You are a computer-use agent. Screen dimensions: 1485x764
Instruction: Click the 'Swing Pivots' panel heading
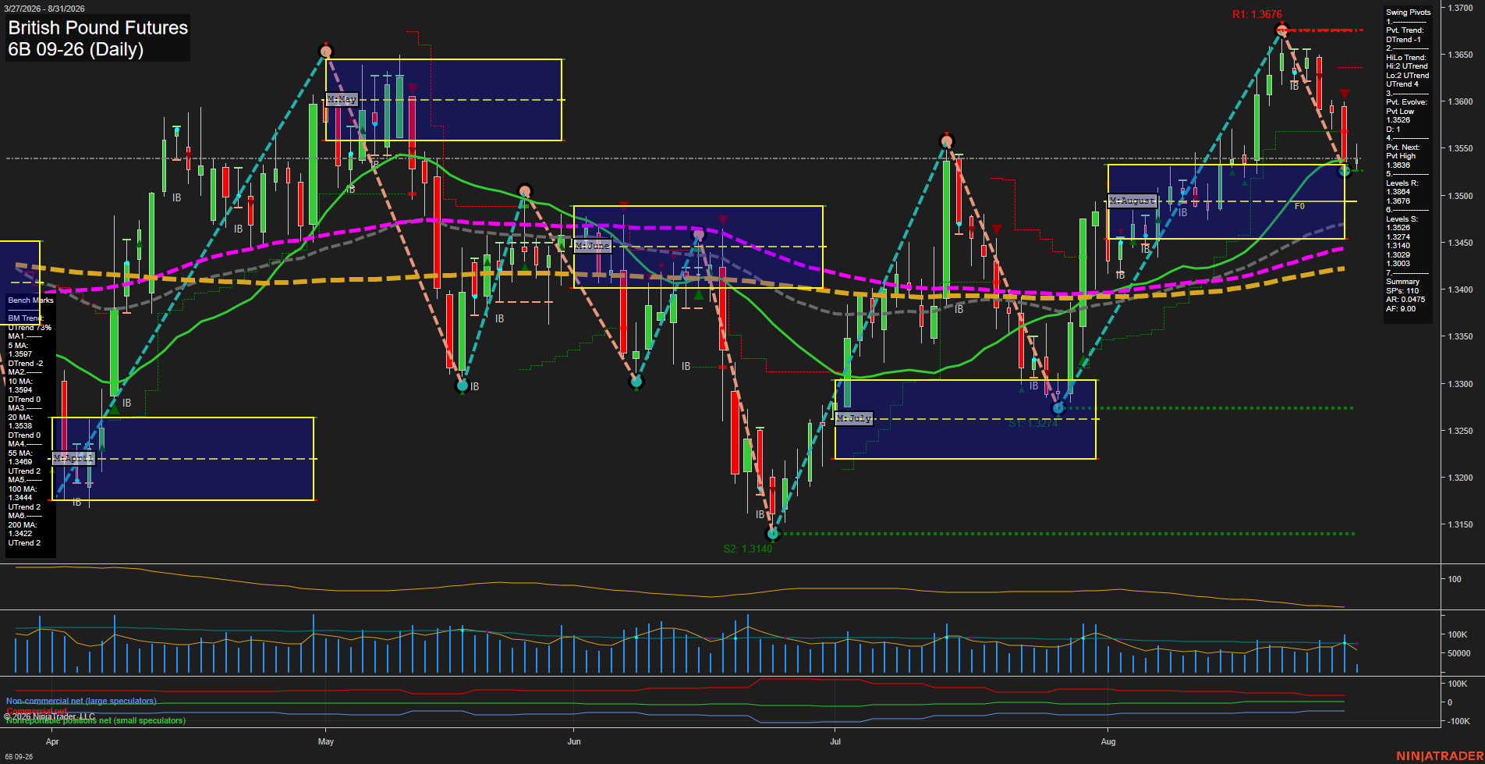pos(1409,12)
